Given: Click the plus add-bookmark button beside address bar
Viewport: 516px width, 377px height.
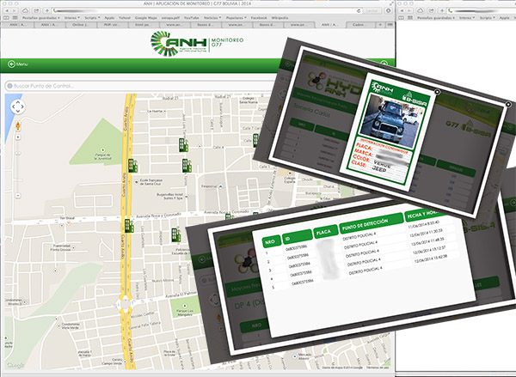Looking at the screenshot, I should [x=47, y=10].
